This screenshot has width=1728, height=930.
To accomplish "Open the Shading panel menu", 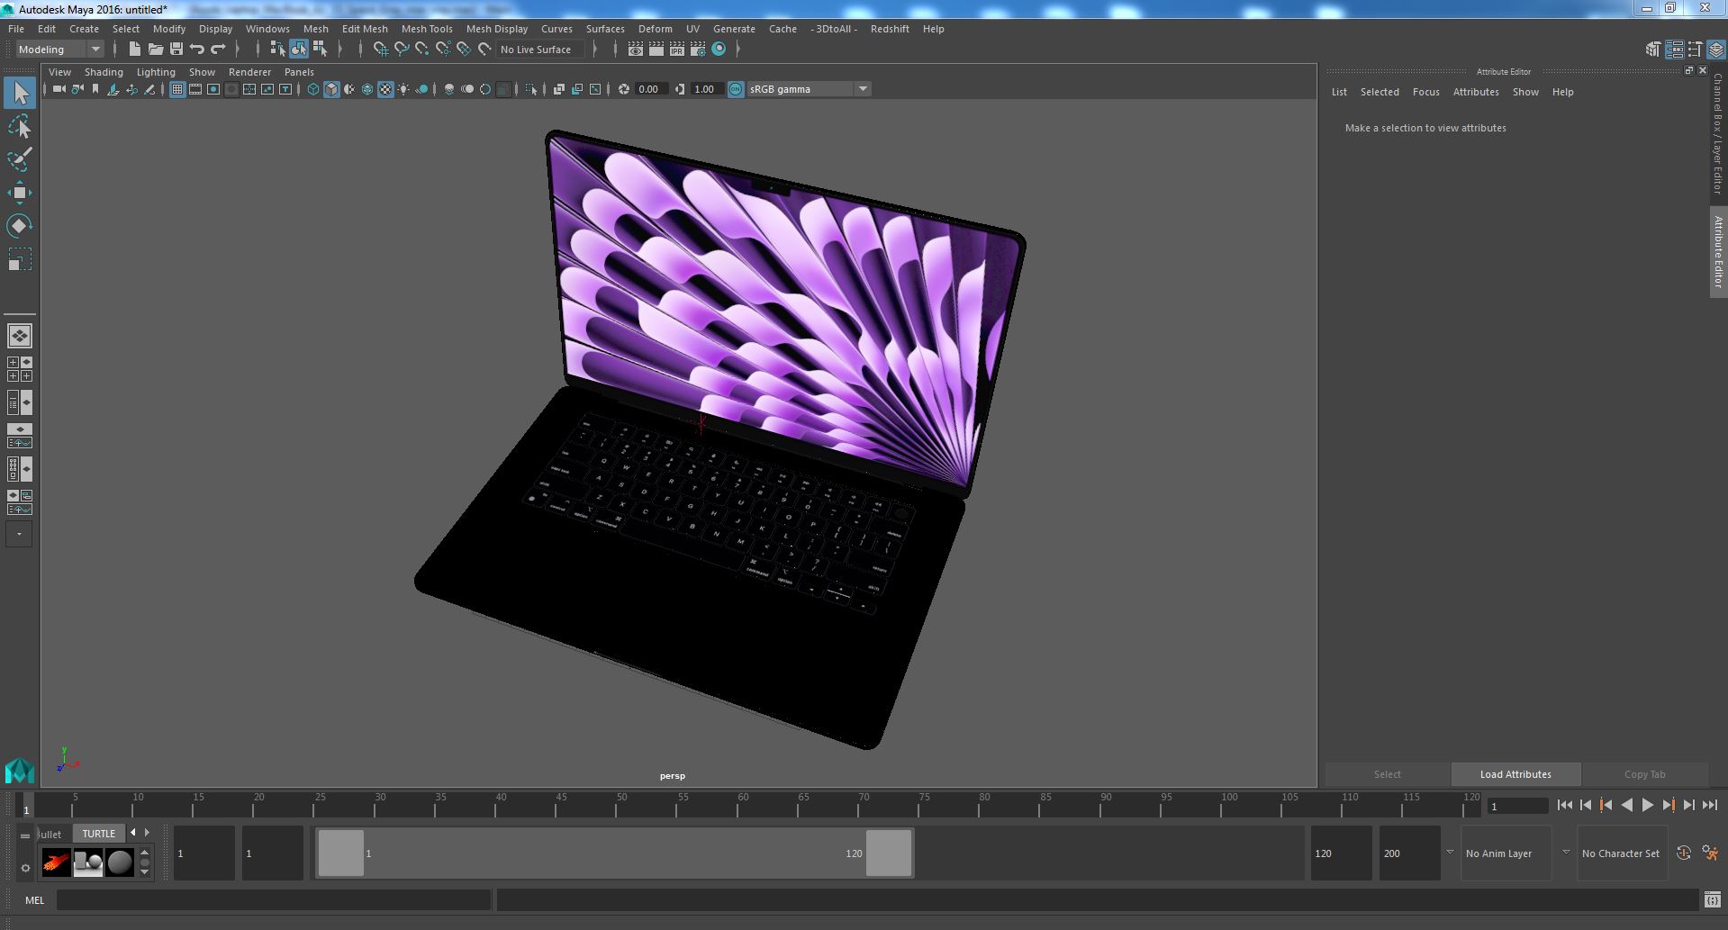I will 104,72.
